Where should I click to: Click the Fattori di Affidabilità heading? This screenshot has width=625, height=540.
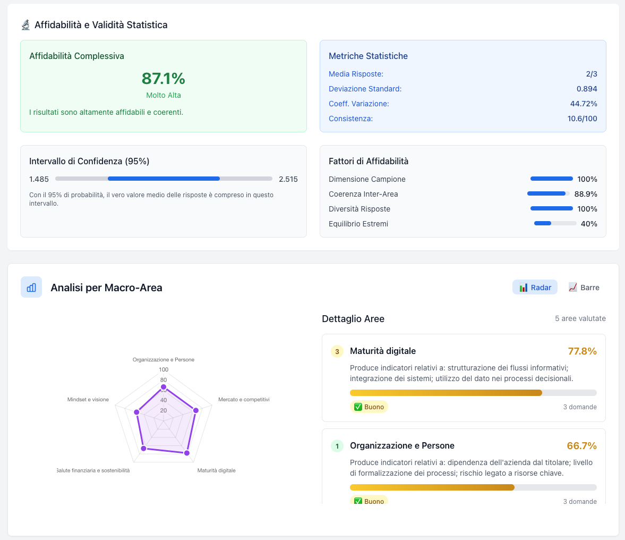pos(369,161)
